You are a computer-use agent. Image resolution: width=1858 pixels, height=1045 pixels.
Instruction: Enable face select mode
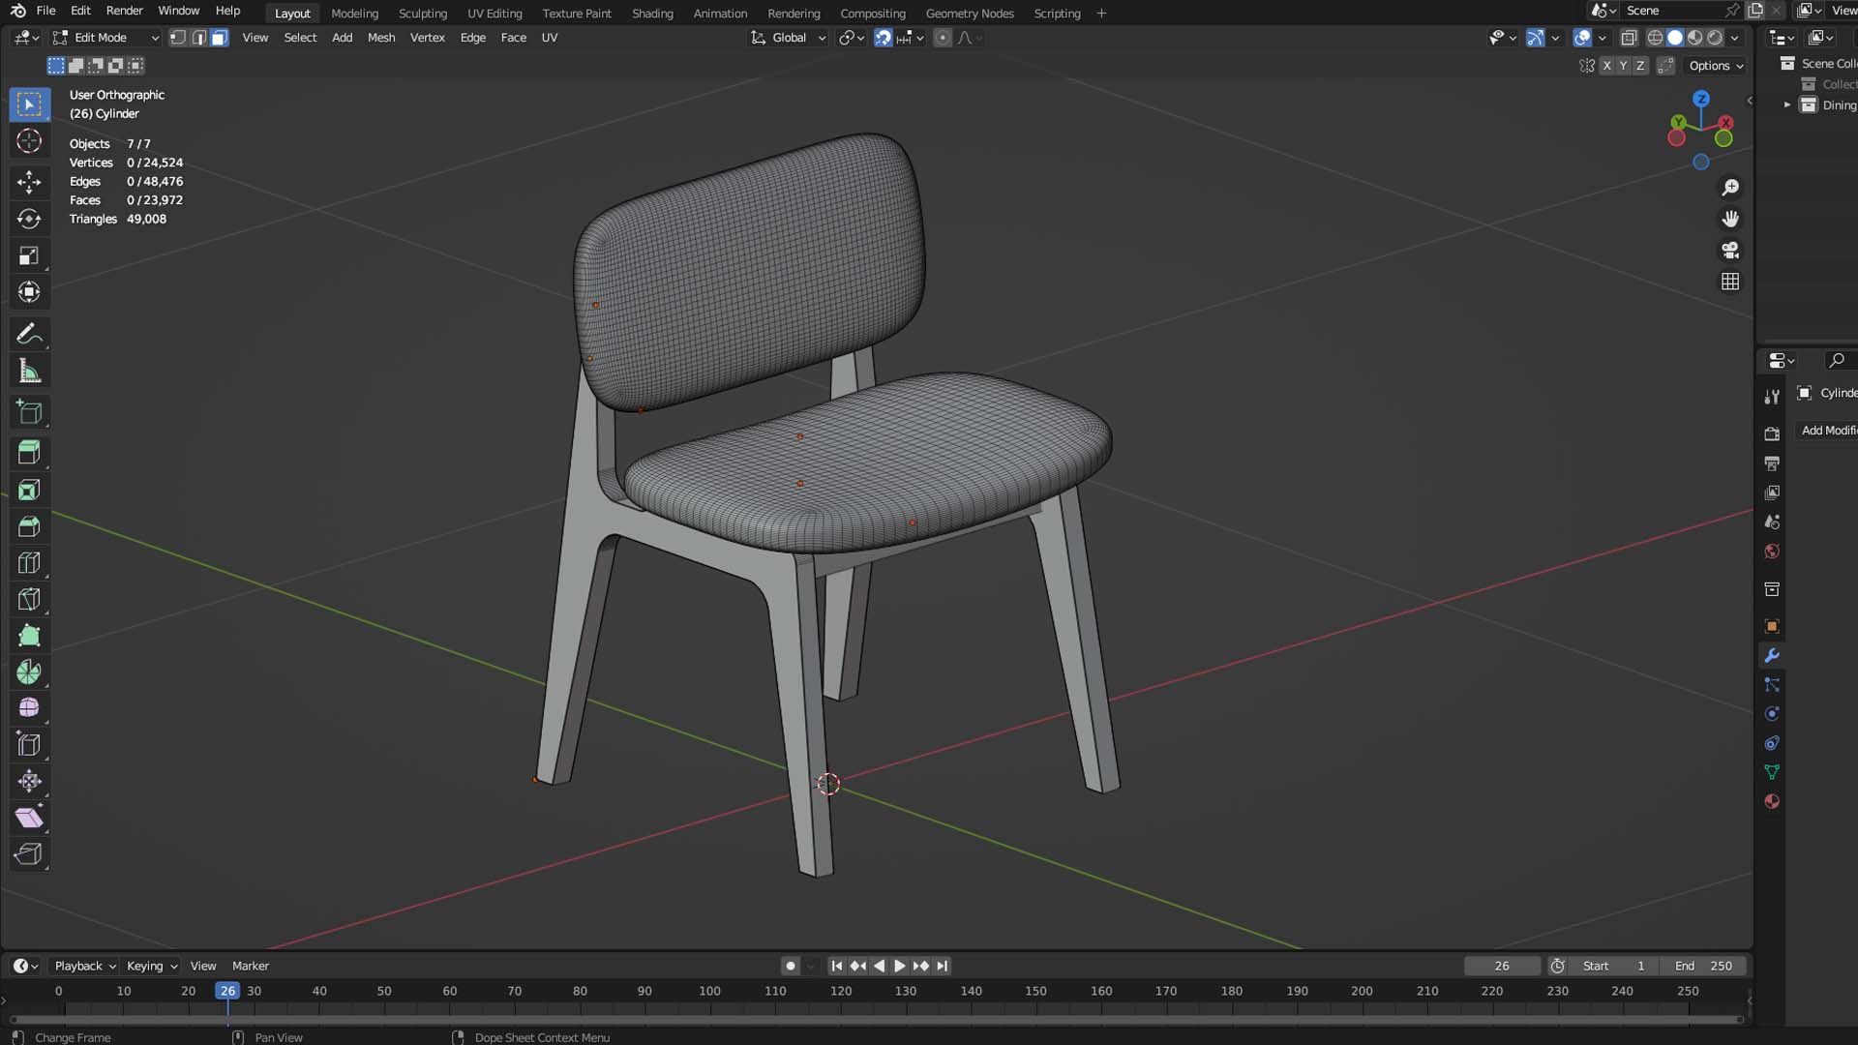pyautogui.click(x=220, y=38)
